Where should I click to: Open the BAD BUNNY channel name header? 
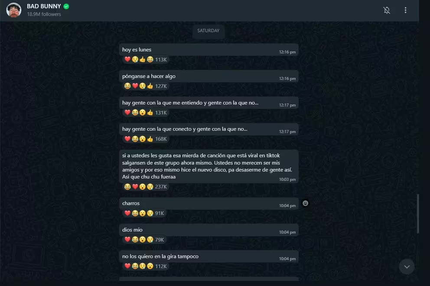point(44,6)
